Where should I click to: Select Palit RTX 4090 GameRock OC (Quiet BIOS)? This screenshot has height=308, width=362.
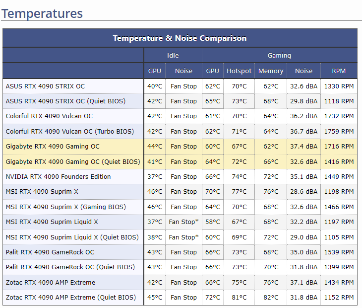(70, 267)
